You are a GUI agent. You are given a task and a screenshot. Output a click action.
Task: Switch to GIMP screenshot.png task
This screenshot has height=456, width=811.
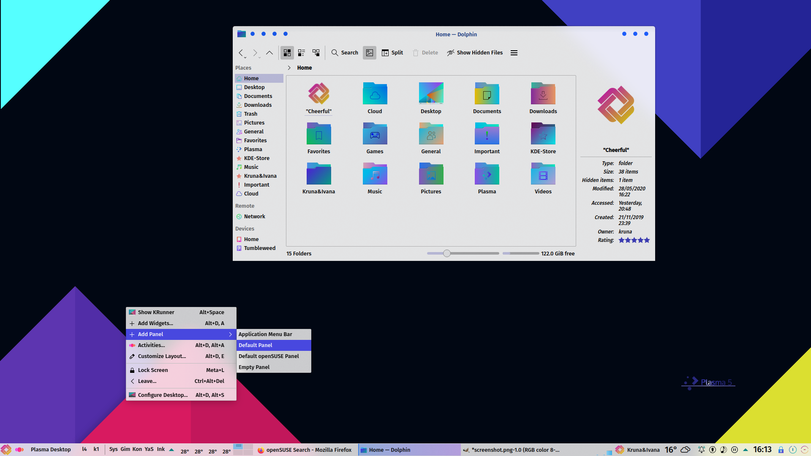click(512, 450)
